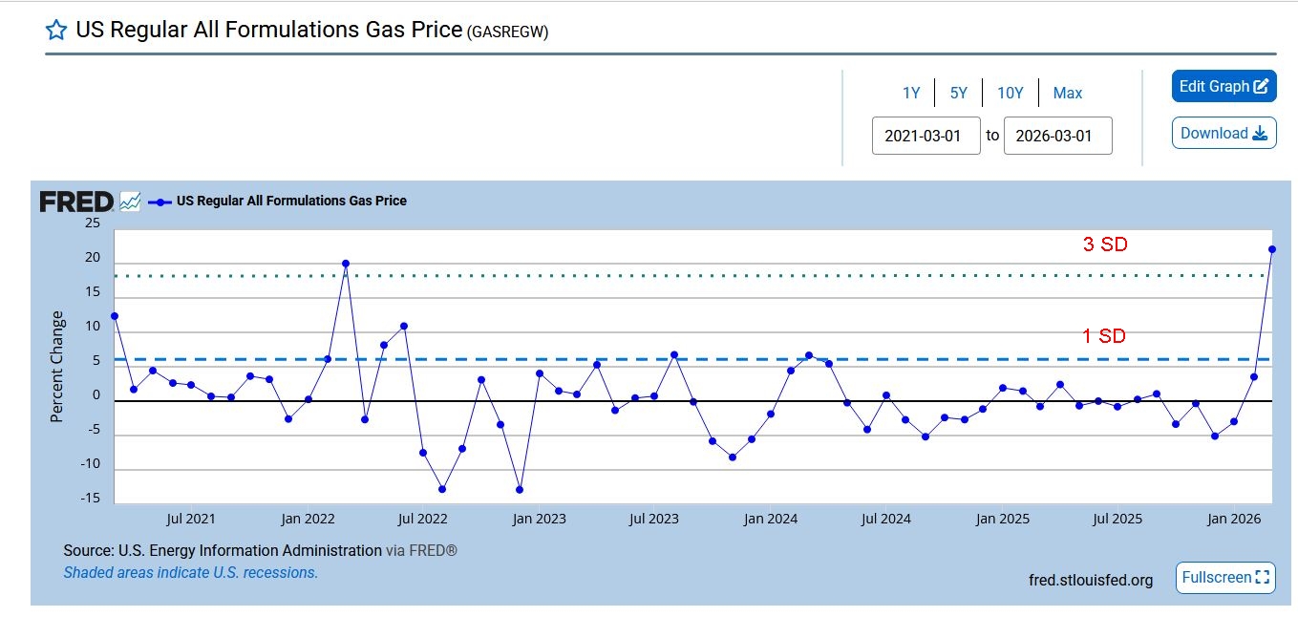Image resolution: width=1298 pixels, height=617 pixels.
Task: Open the U.S. Energy Information Administration link
Action: tap(249, 550)
